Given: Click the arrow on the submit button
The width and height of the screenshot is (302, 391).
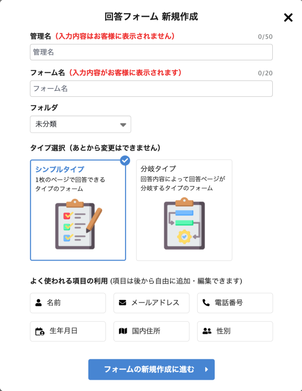Looking at the screenshot, I should pos(206,369).
